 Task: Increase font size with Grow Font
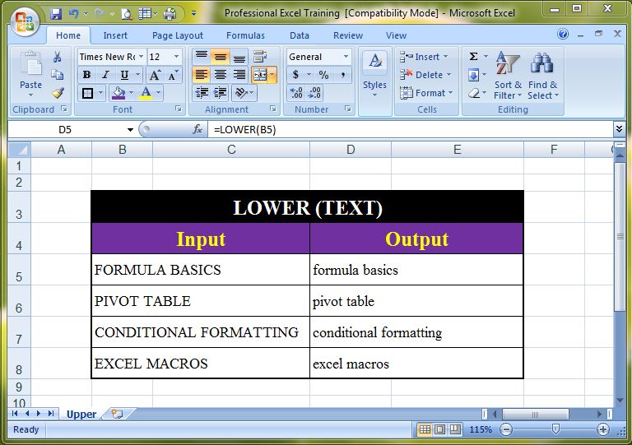(x=155, y=75)
